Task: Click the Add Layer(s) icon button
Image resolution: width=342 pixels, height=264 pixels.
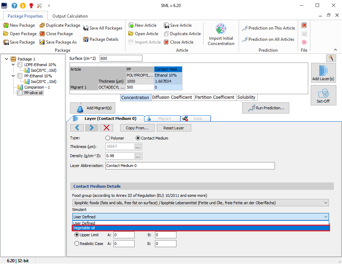Action: click(x=323, y=73)
